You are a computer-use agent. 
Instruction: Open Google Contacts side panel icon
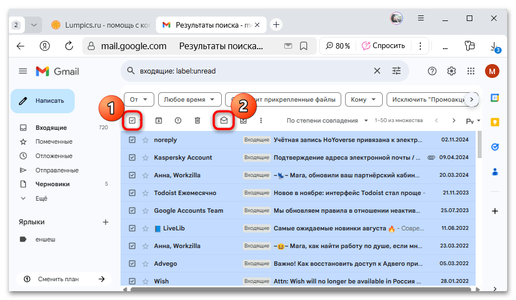pos(494,171)
